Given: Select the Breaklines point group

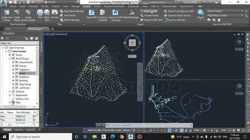Looking at the screenshot, I should [x=24, y=77].
